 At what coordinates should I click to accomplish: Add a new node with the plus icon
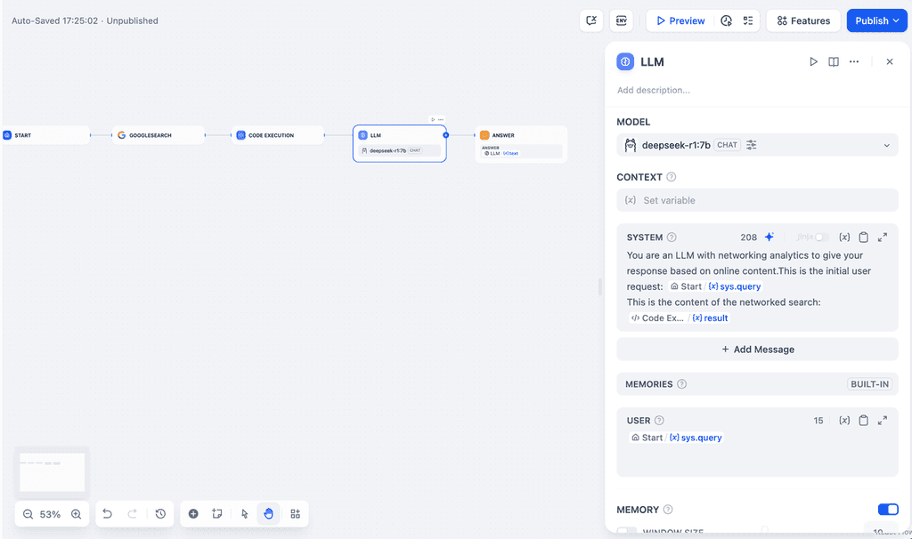pyautogui.click(x=192, y=514)
